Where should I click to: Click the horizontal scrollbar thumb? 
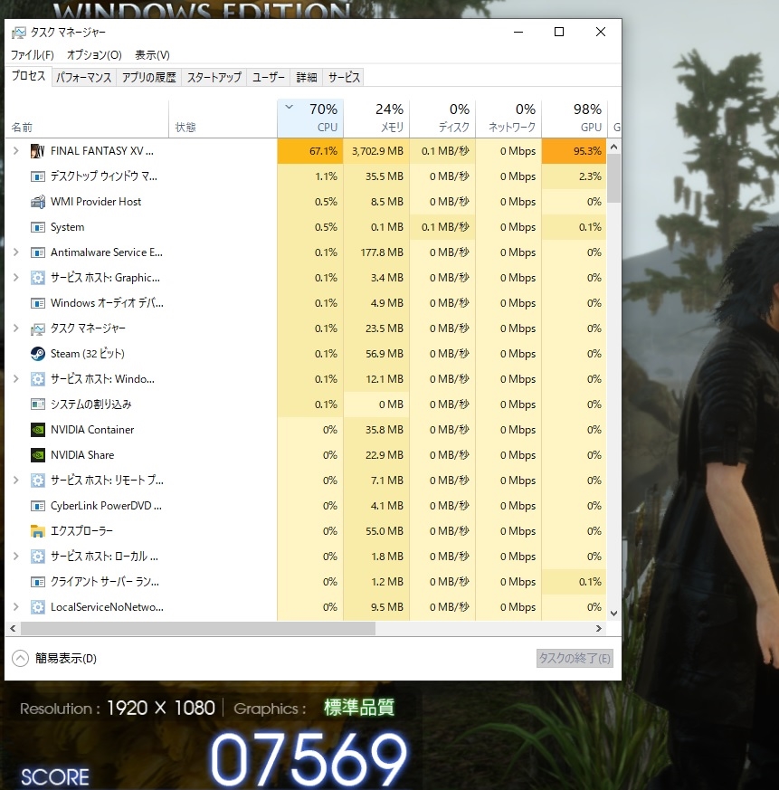pos(197,628)
